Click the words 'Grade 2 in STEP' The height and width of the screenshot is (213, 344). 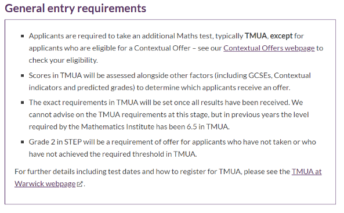click(x=55, y=142)
